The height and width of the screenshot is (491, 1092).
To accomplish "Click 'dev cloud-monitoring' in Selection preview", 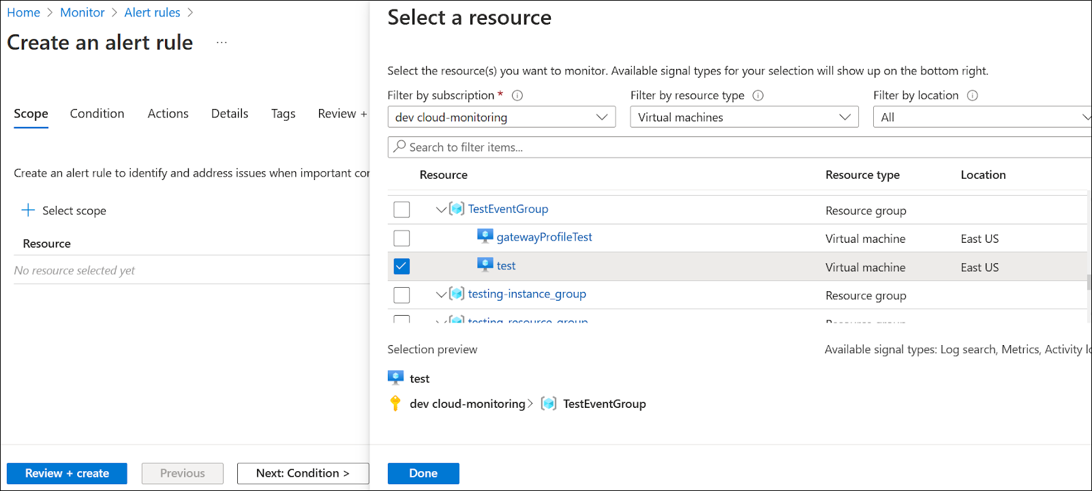I will pos(467,404).
